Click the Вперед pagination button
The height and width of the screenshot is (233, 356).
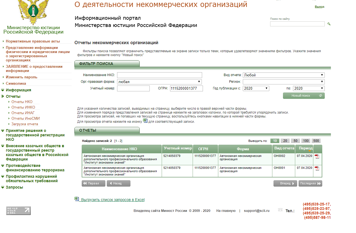tap(285, 184)
